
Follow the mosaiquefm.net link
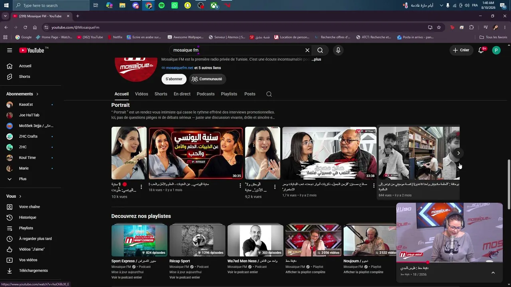coord(179,68)
